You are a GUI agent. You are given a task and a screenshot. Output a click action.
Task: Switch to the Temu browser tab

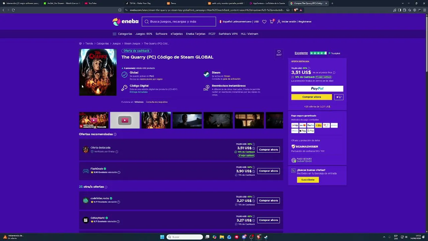click(x=185, y=3)
